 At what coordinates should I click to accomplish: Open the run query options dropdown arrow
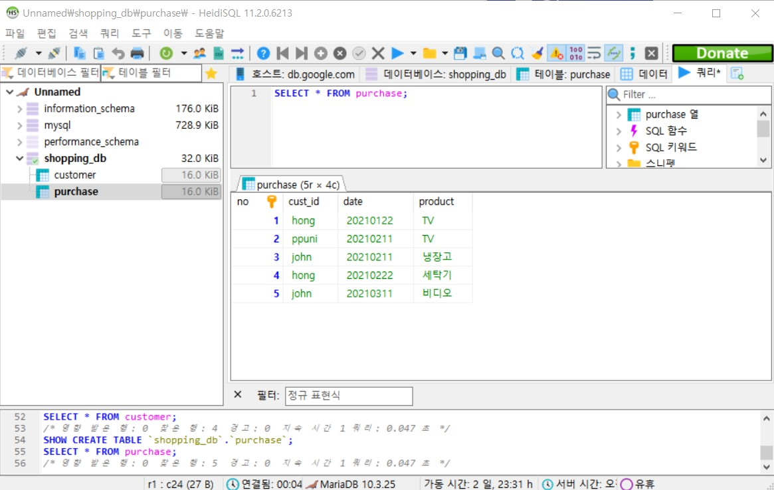tap(413, 53)
